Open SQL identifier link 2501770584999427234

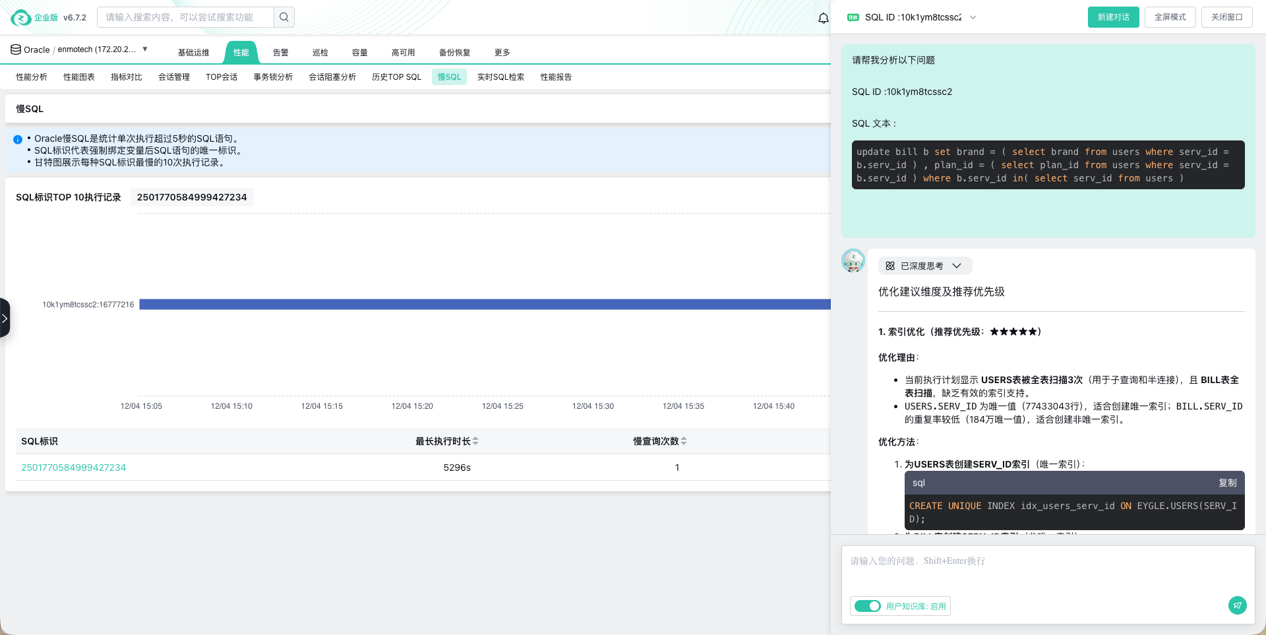point(73,468)
